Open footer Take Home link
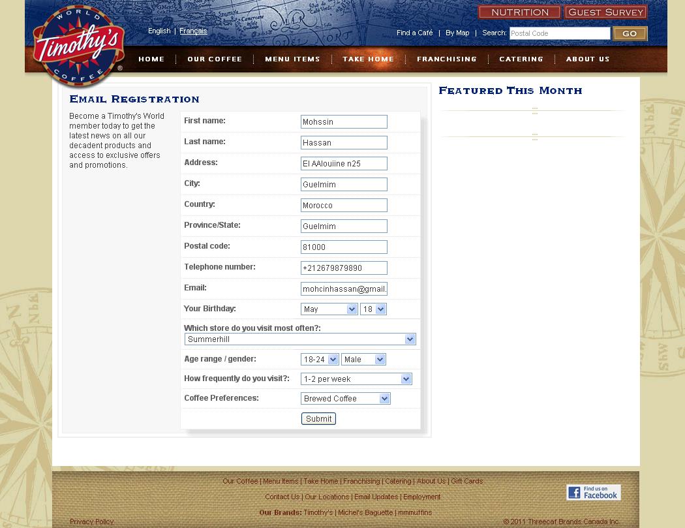 [x=321, y=481]
